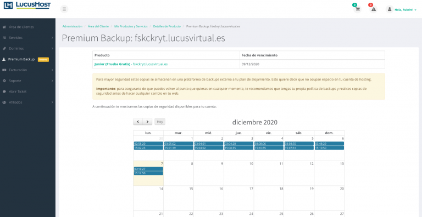
Task: Click the Premium Backup download icon
Action: (4, 59)
